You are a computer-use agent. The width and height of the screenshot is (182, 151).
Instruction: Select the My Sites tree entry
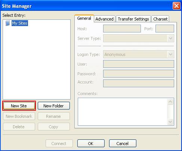pyautogui.click(x=20, y=23)
